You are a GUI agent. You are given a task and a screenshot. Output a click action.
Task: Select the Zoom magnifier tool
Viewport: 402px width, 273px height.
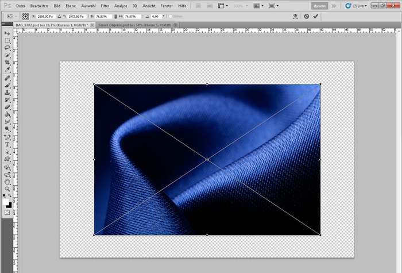pyautogui.click(x=7, y=189)
